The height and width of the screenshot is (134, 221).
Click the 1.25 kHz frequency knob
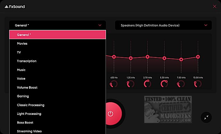point(131,84)
